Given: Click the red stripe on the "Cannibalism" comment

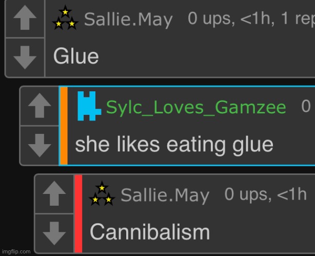Looking at the screenshot, I should coord(78,213).
